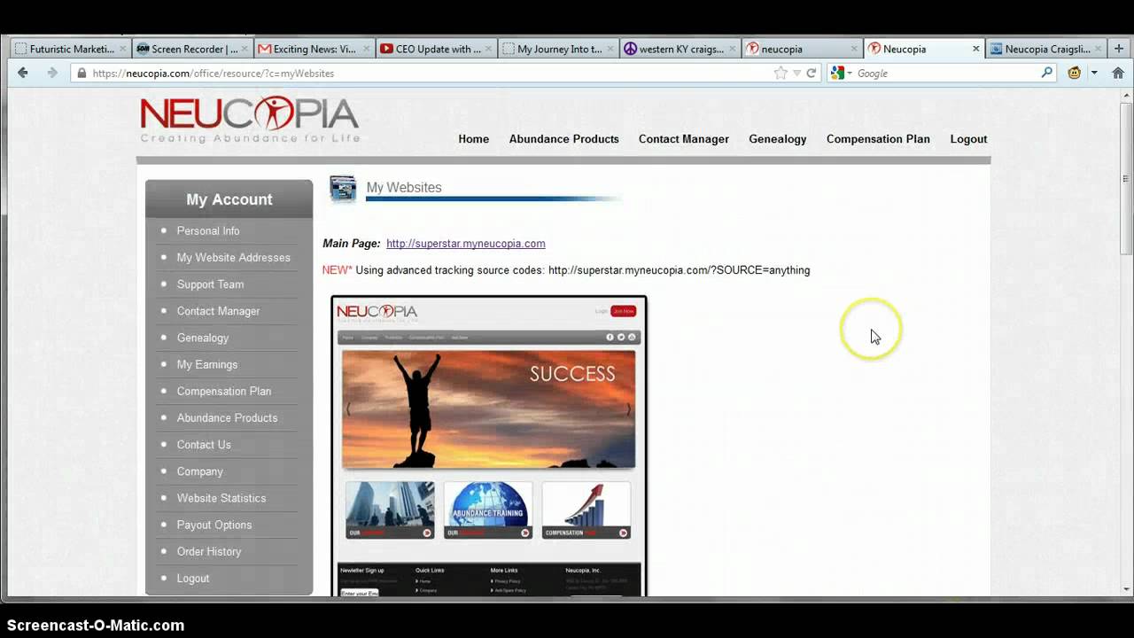The height and width of the screenshot is (638, 1134).
Task: Close the CEO Update tab
Action: (x=488, y=49)
